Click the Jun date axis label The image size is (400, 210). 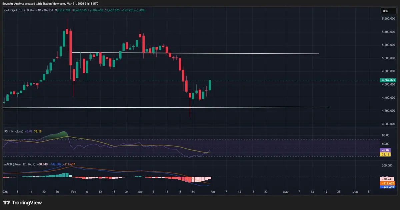pyautogui.click(x=355, y=192)
